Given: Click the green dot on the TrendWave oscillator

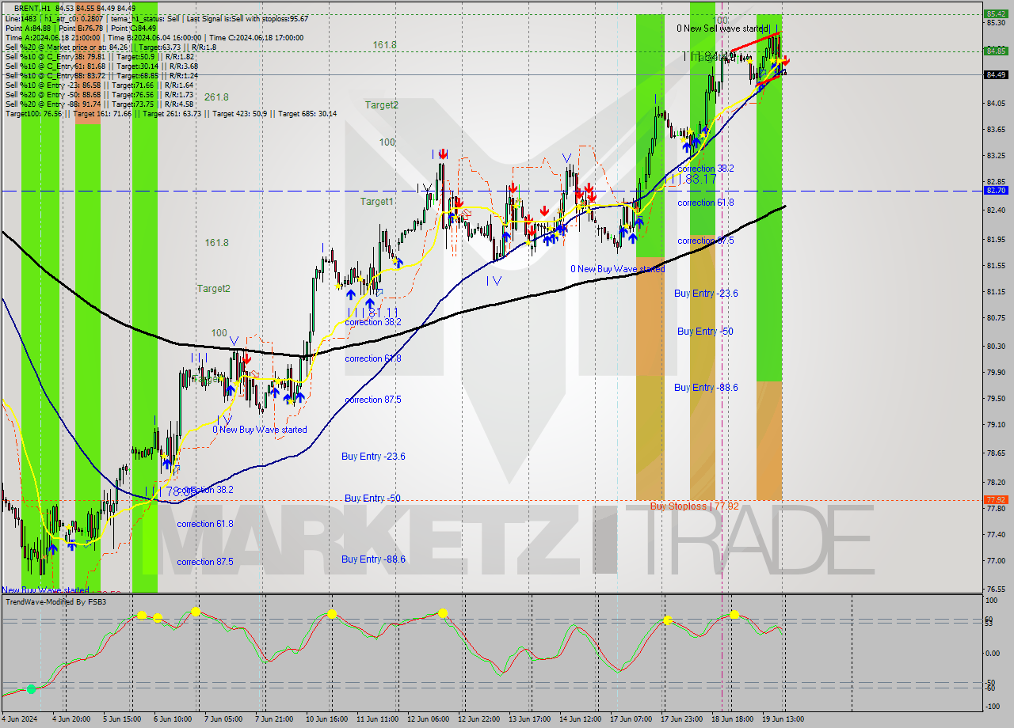Looking at the screenshot, I should pyautogui.click(x=31, y=689).
